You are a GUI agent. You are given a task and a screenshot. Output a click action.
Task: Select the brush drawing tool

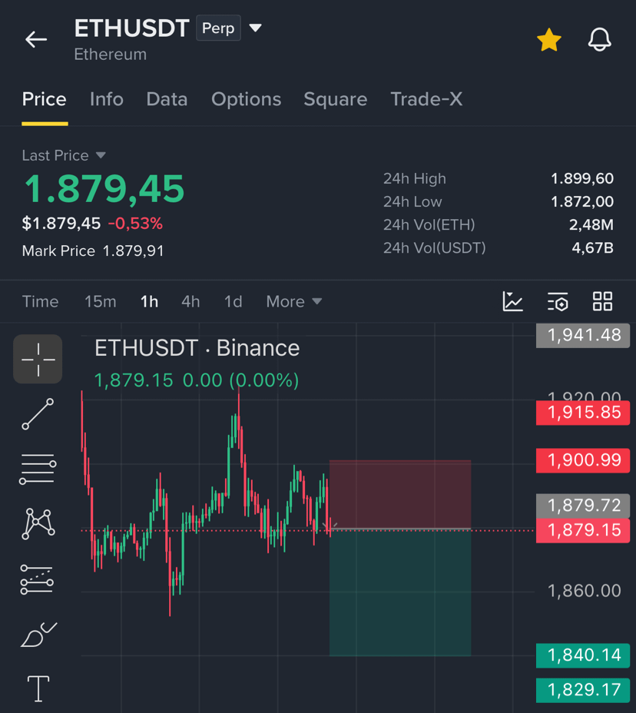coord(38,635)
